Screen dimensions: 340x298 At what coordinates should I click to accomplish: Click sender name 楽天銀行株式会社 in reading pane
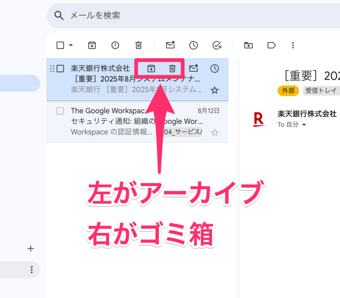(307, 114)
